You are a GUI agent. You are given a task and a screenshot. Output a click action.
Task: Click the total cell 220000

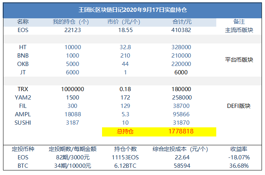[181, 64]
